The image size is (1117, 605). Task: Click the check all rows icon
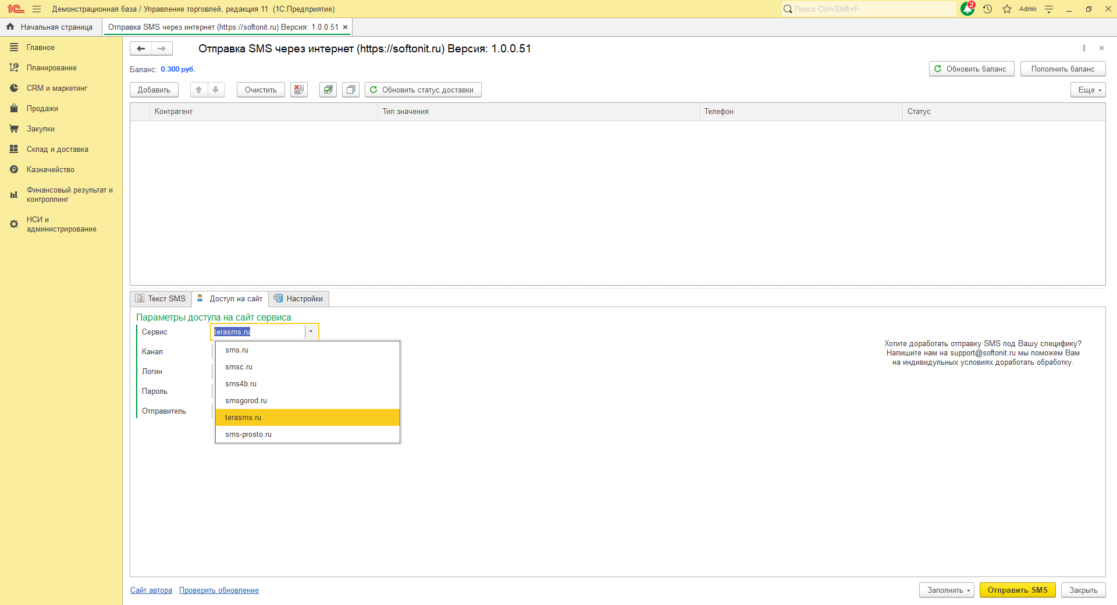(328, 90)
